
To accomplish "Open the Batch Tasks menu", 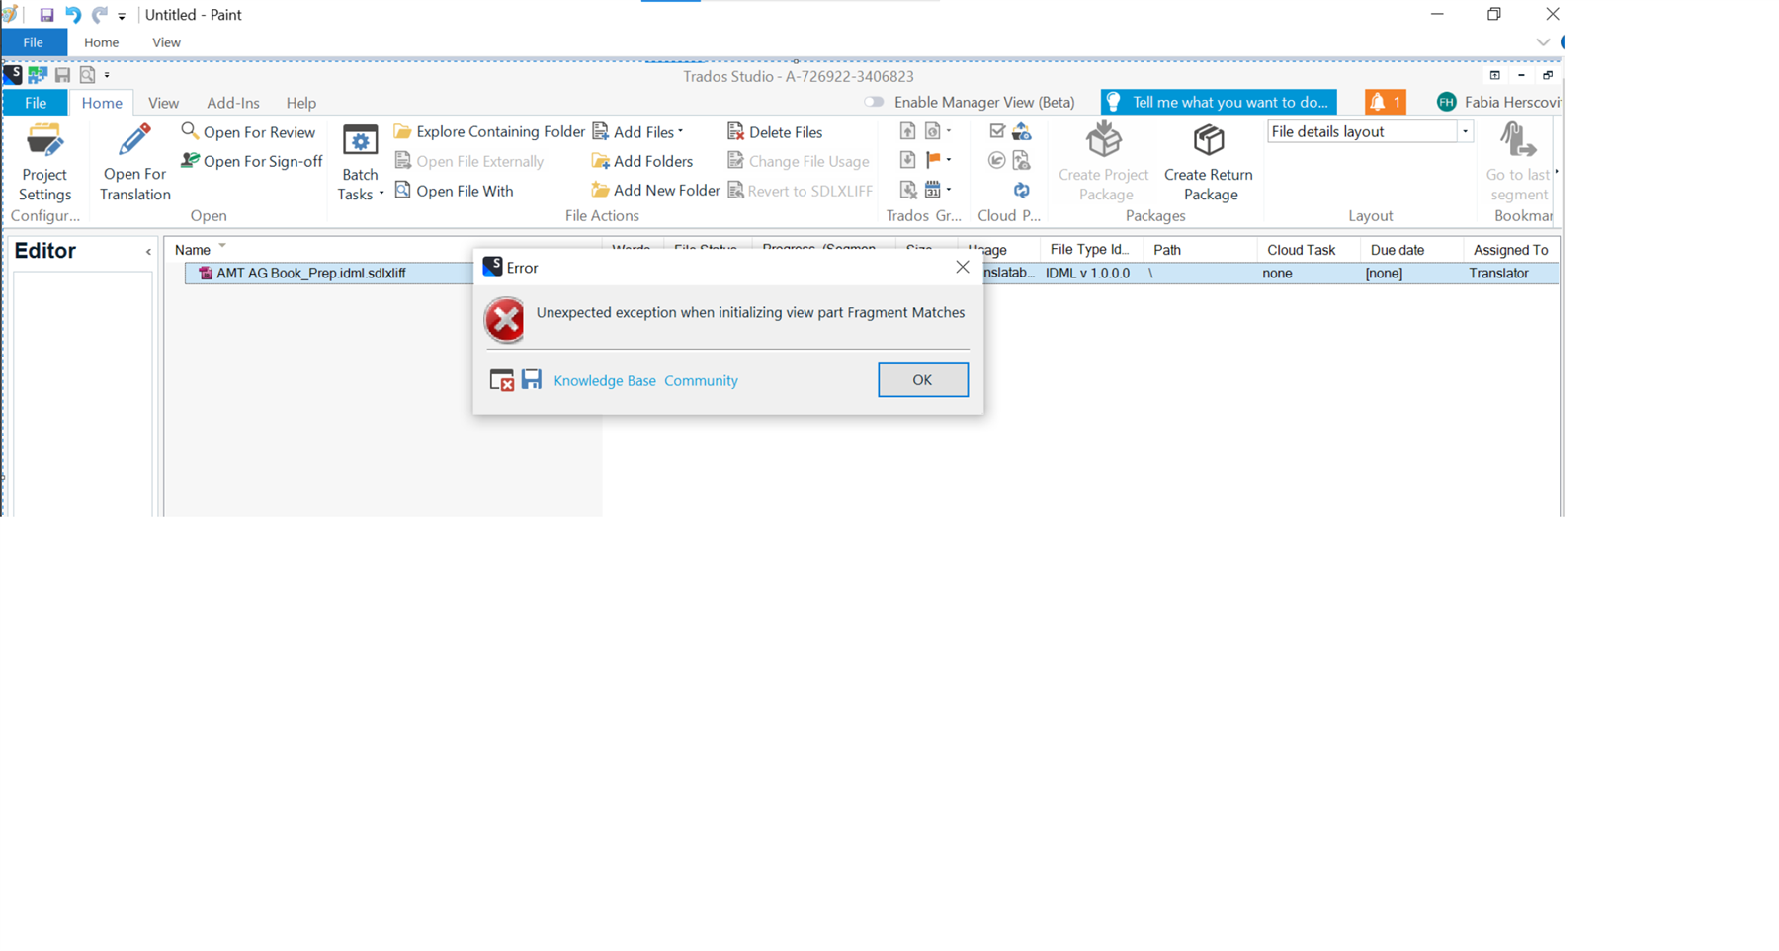I will [x=360, y=163].
